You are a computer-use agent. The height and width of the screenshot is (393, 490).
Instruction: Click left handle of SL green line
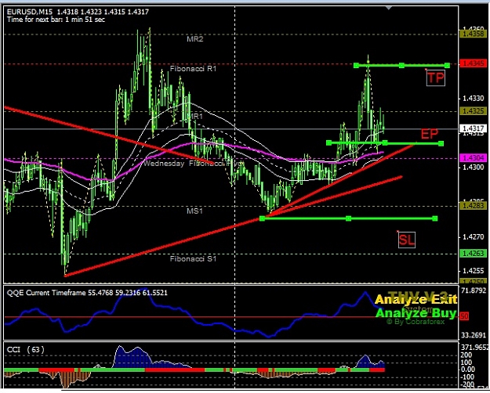point(262,218)
